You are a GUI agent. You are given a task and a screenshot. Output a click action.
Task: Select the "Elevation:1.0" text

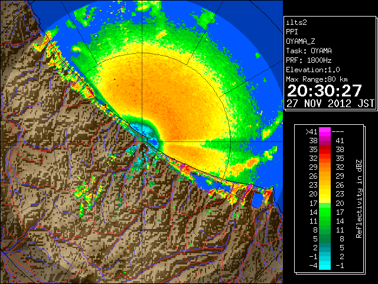pyautogui.click(x=313, y=70)
